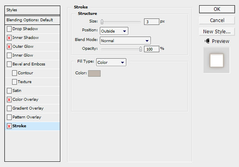Select the Inner Shadow style label
Screen dimensions: 239x167
(25, 38)
